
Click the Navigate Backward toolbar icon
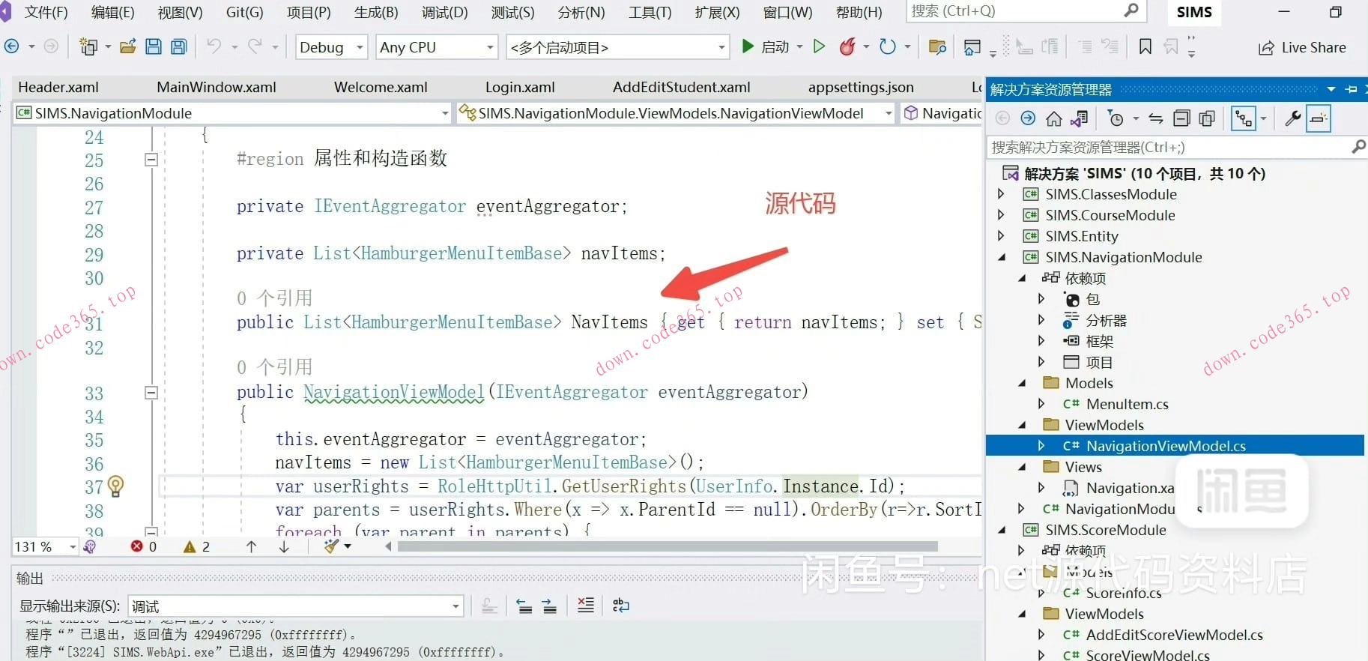[12, 46]
